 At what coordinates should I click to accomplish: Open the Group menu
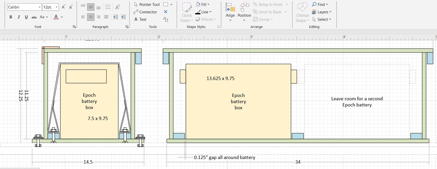pyautogui.click(x=263, y=19)
